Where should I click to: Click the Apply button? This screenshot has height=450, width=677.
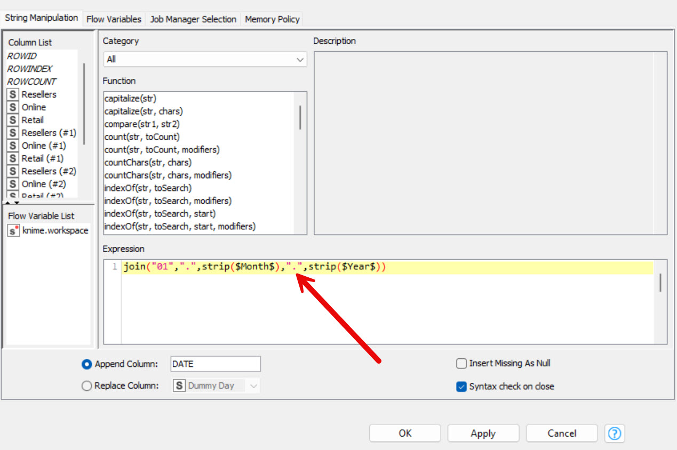[483, 433]
